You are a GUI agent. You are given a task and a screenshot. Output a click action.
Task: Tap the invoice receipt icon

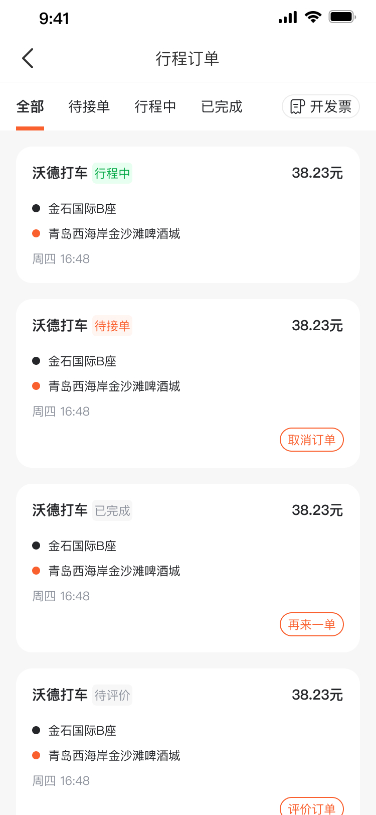click(x=297, y=106)
